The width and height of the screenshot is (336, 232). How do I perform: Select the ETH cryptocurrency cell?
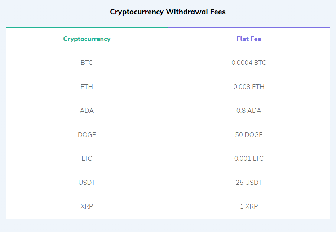point(87,87)
